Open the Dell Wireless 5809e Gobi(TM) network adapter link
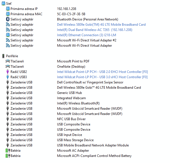Image resolution: width=170 pixels, height=163 pixels. click(x=101, y=25)
